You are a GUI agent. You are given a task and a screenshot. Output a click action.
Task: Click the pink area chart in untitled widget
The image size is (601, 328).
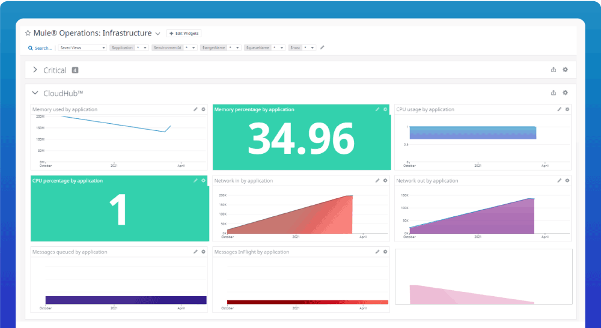coord(460,297)
